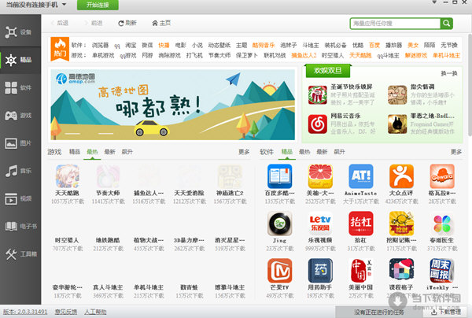This screenshot has width=472, height=318.
Task: Click 换一换 to shuffle recommendations
Action: tap(449, 73)
